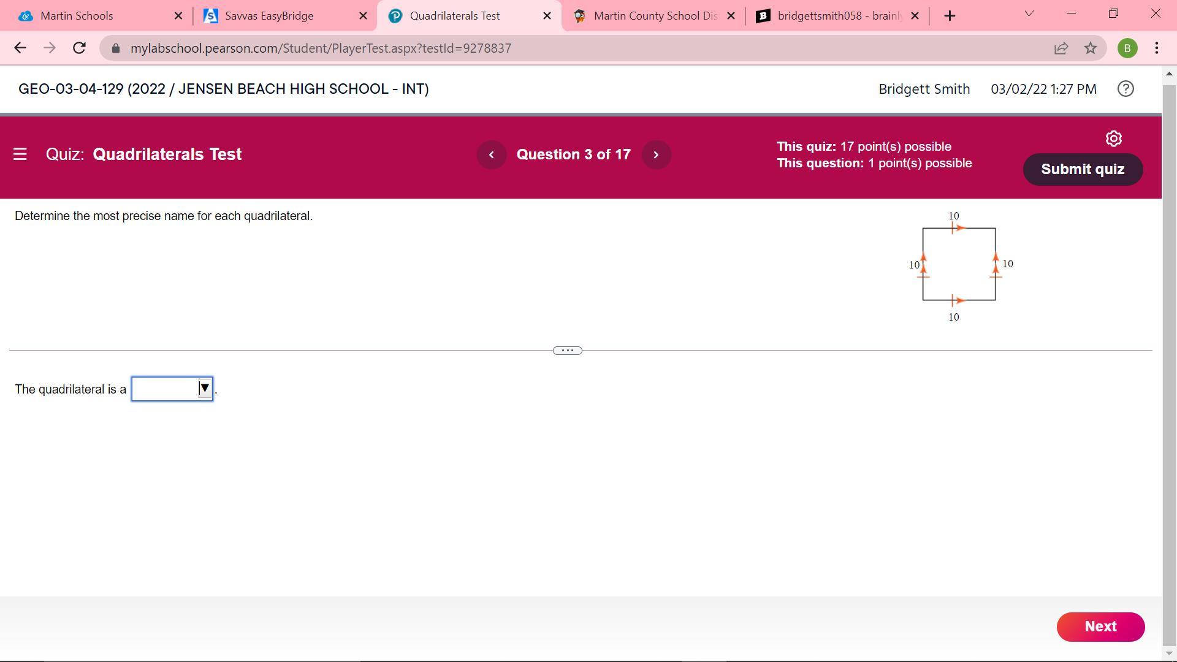The image size is (1177, 662).
Task: Open Chrome three-dot menu
Action: point(1157,48)
